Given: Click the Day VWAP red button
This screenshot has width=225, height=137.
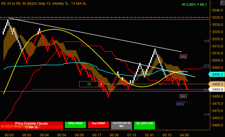Looking at the screenshot, I should (98, 125).
